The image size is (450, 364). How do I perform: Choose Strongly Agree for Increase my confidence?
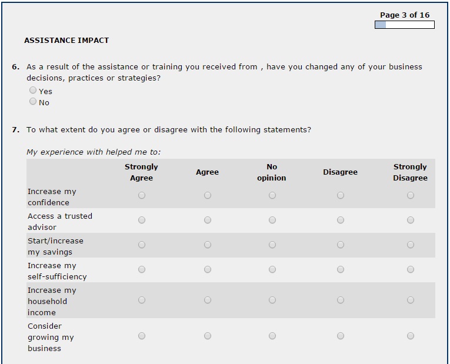[x=142, y=196]
